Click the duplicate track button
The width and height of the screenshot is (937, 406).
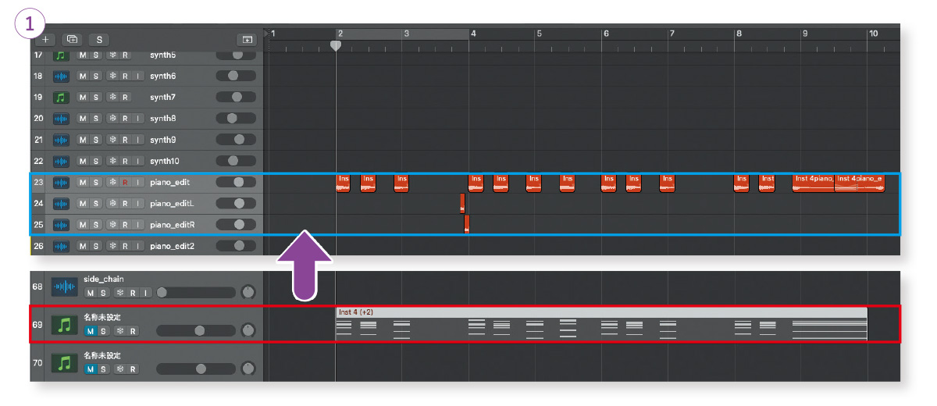pyautogui.click(x=72, y=38)
